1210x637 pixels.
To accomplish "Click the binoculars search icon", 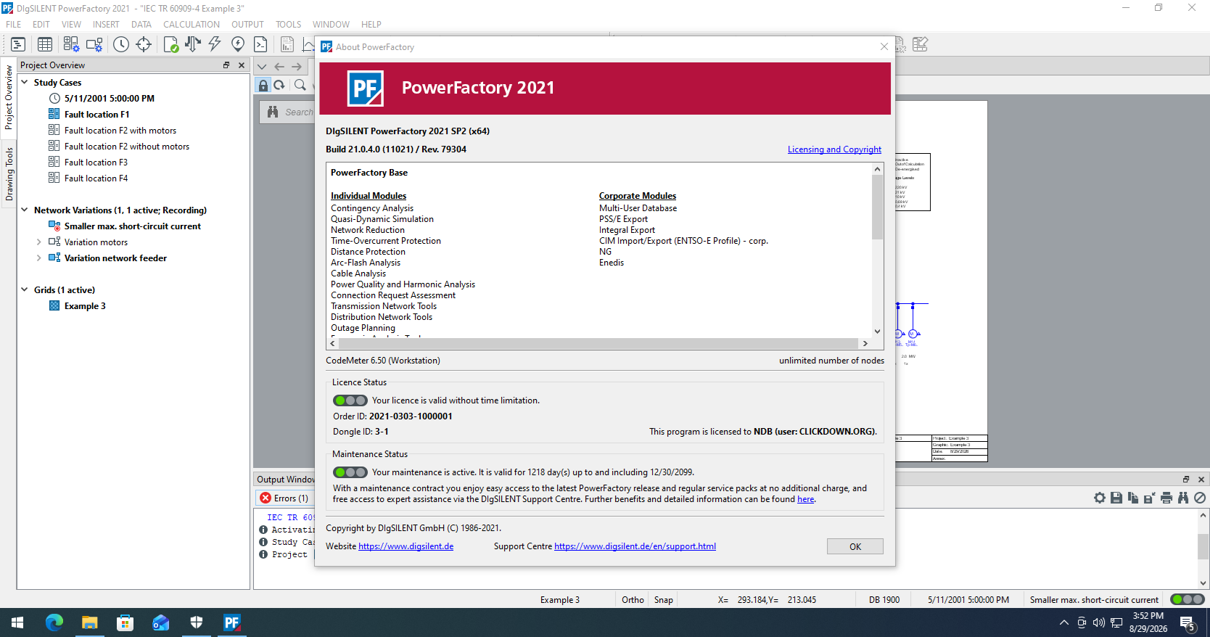I will point(273,112).
